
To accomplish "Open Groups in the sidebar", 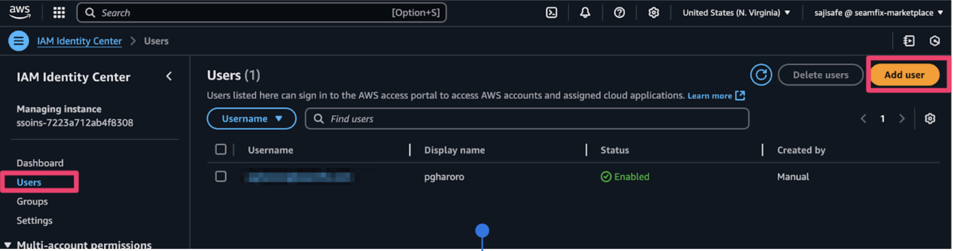I will 32,201.
